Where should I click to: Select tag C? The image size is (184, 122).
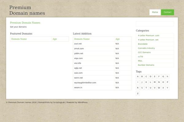coord(146,77)
